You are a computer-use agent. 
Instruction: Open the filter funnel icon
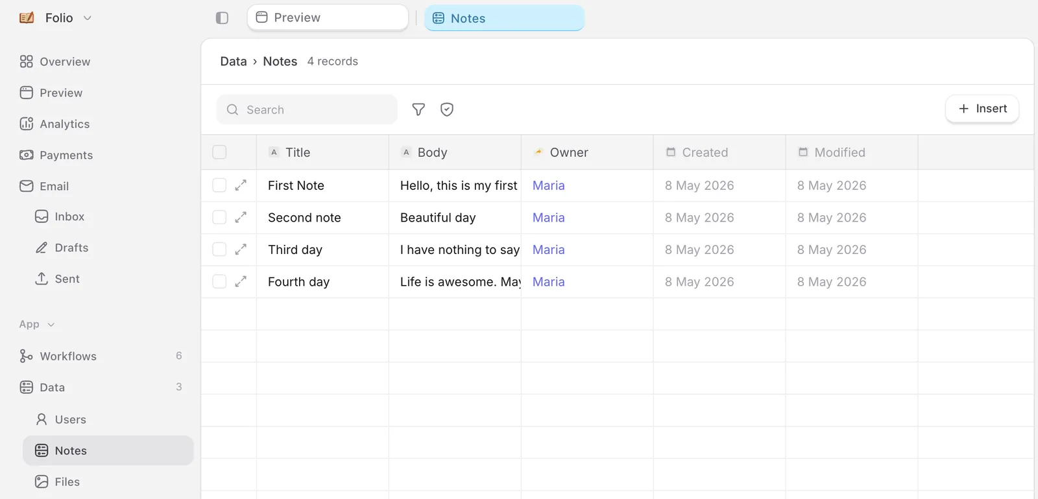click(418, 110)
